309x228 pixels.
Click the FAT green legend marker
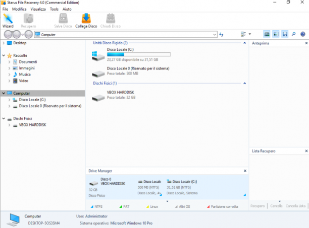(x=121, y=206)
